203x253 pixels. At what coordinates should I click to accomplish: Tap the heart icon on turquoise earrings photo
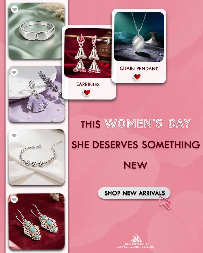click(14, 199)
